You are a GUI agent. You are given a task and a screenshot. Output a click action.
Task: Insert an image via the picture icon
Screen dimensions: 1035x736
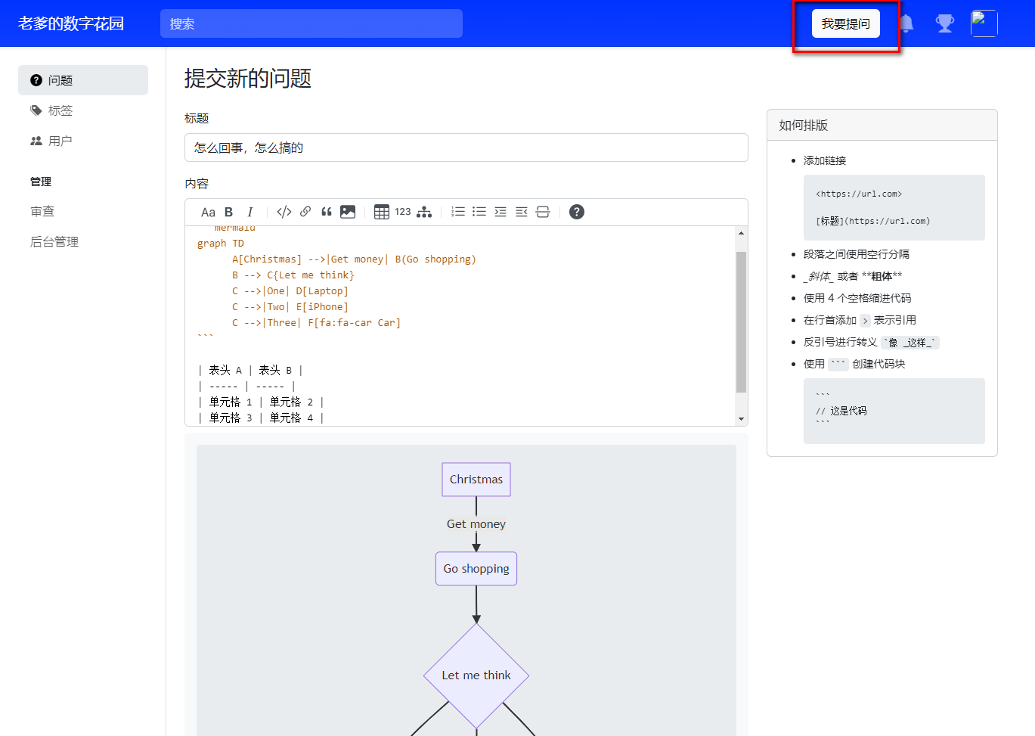pyautogui.click(x=348, y=213)
